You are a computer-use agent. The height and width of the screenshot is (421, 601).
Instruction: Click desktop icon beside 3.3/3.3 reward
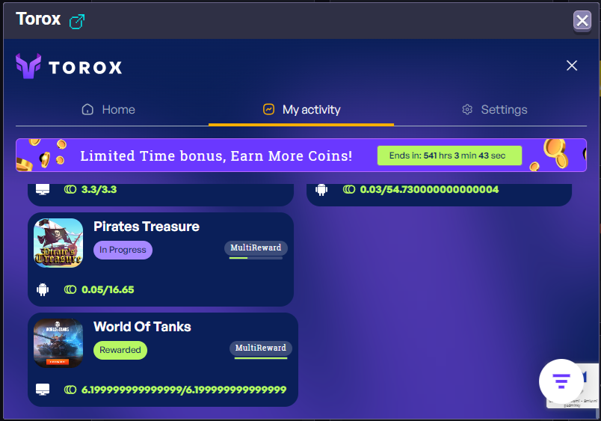coord(43,189)
